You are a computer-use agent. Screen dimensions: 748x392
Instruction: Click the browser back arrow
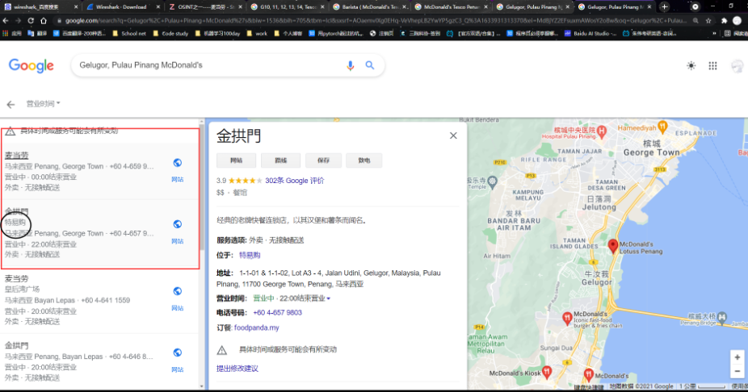point(5,21)
